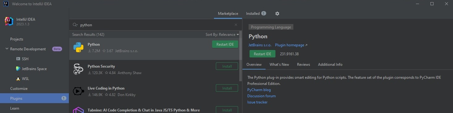Select JetBrains Space in sidebar
This screenshot has width=453, height=113.
coord(34,69)
